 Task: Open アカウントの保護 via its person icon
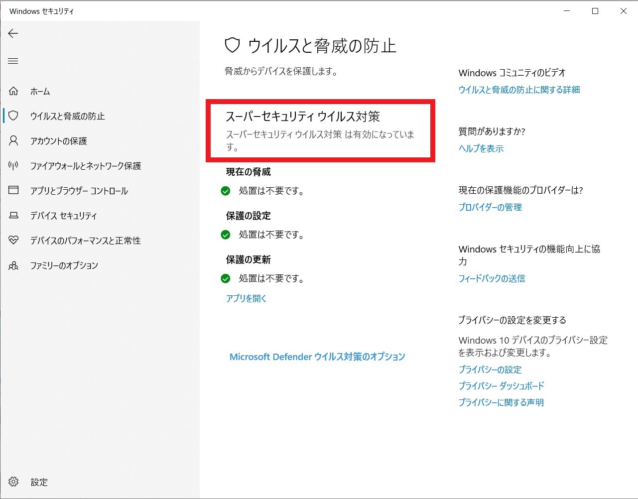pyautogui.click(x=13, y=141)
